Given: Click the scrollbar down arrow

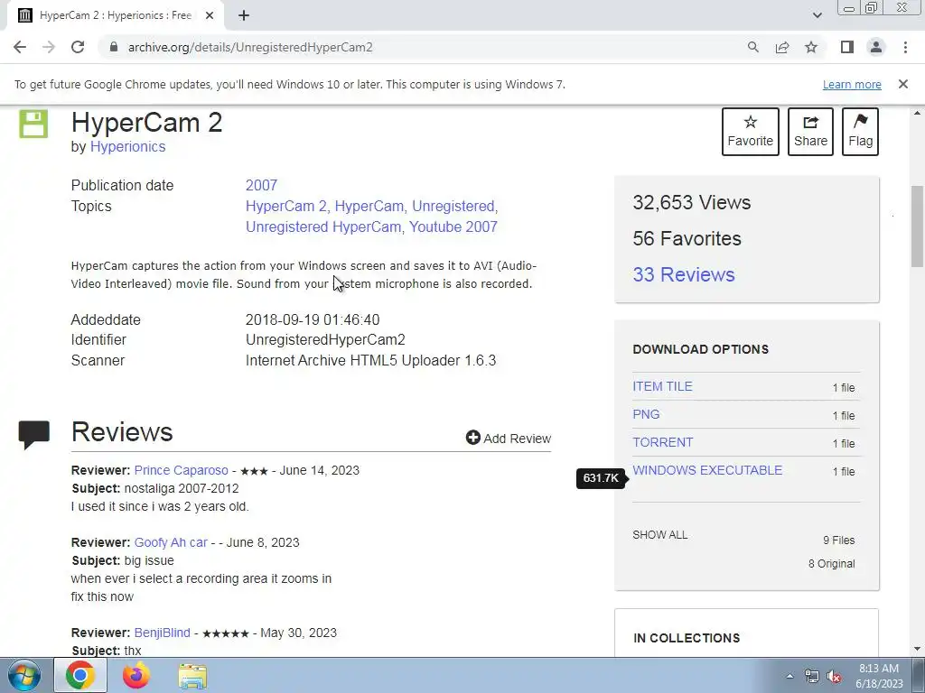Looking at the screenshot, I should tap(917, 649).
